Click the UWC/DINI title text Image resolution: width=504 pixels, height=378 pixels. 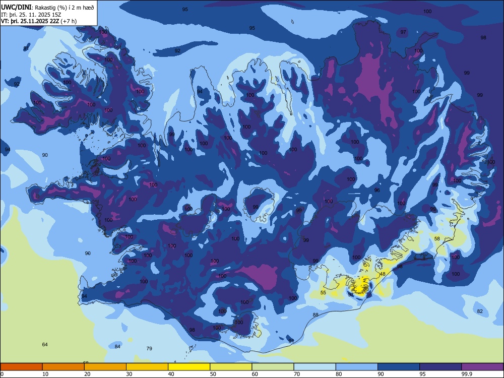coord(16,8)
